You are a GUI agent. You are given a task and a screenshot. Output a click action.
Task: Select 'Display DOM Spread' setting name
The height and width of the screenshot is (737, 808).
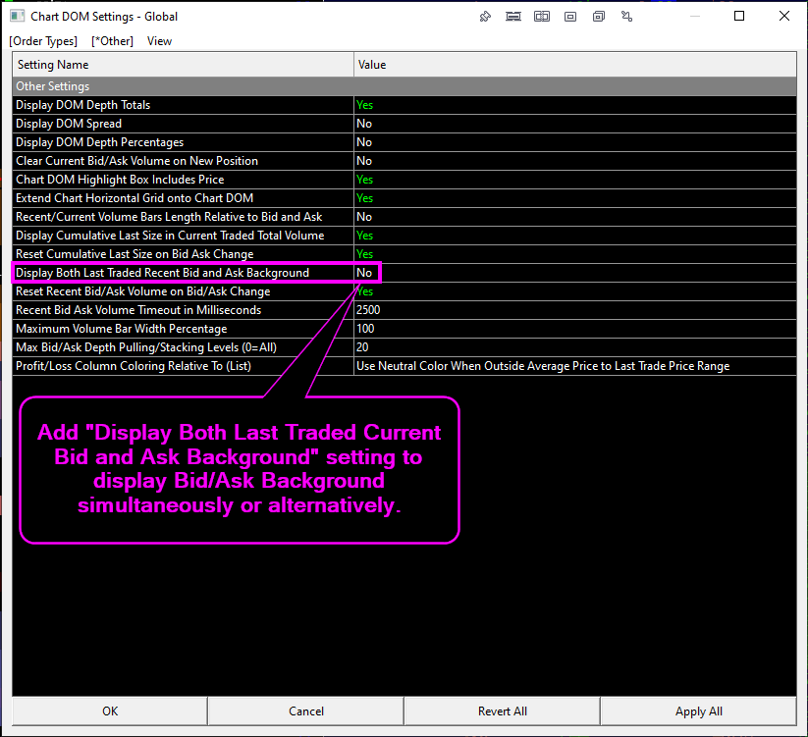pyautogui.click(x=183, y=124)
